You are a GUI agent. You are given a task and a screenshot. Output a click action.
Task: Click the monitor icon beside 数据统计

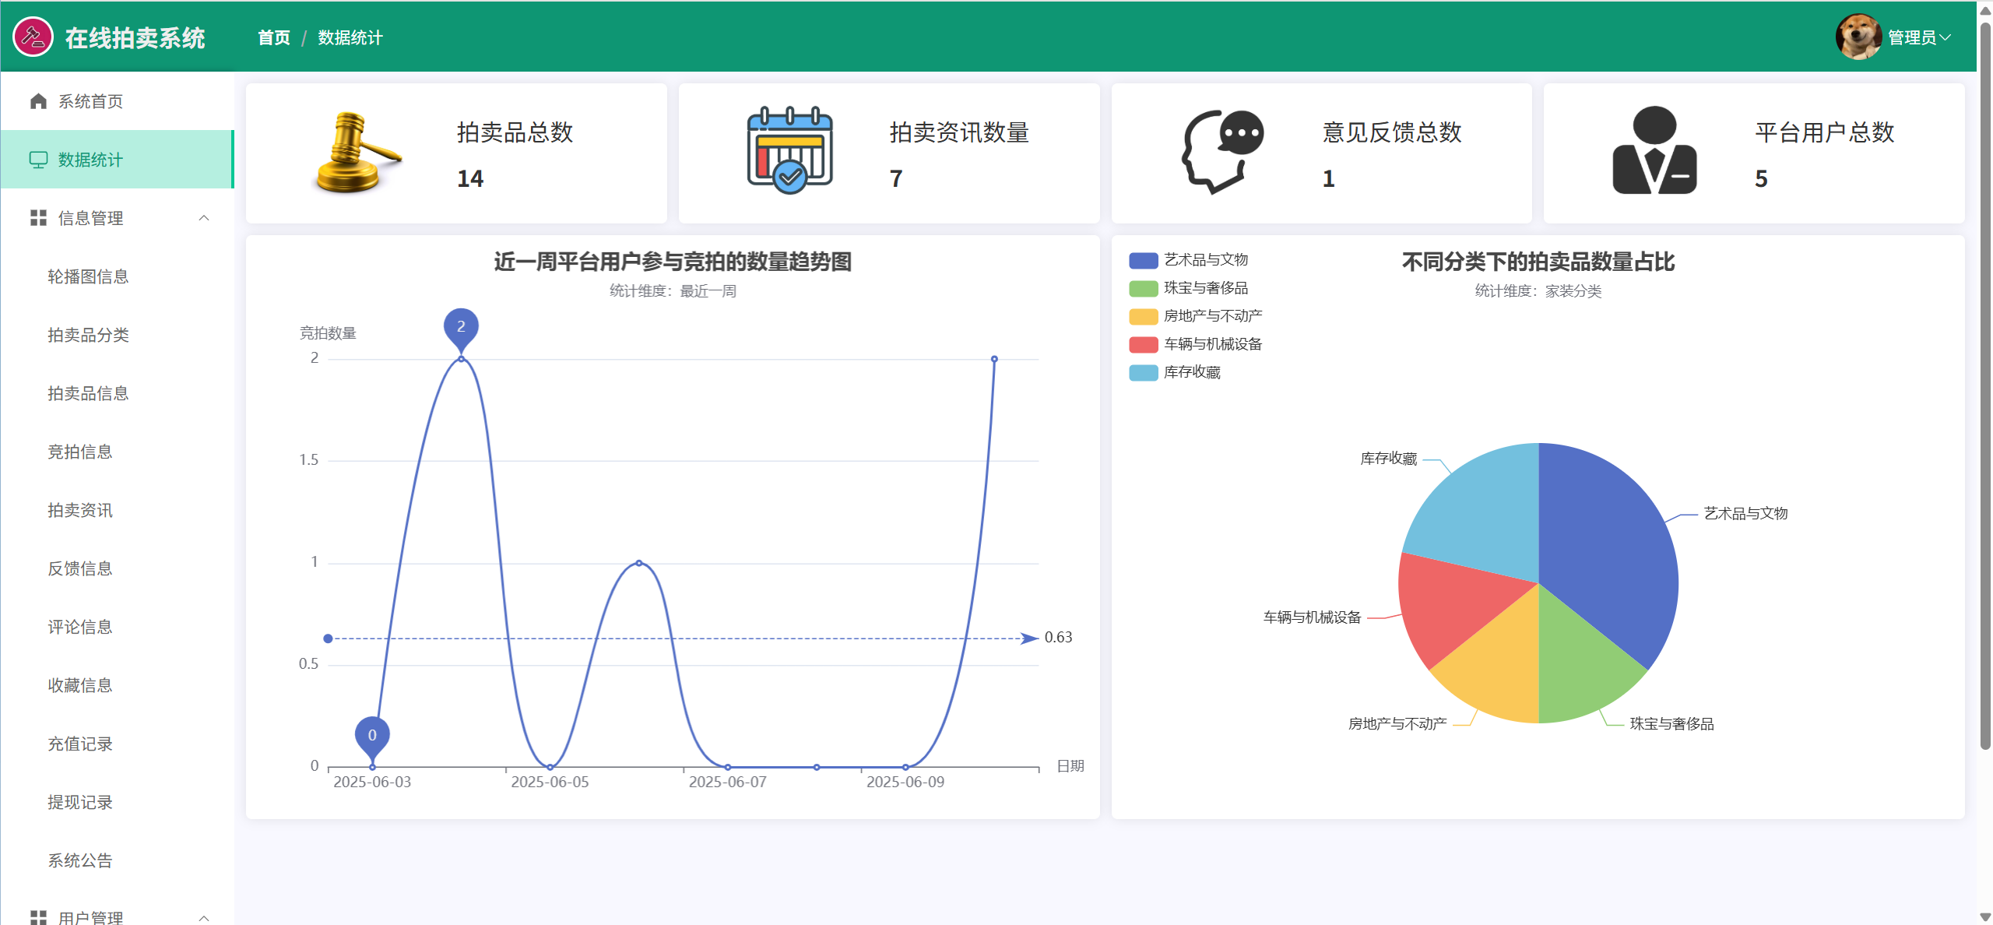tap(38, 160)
